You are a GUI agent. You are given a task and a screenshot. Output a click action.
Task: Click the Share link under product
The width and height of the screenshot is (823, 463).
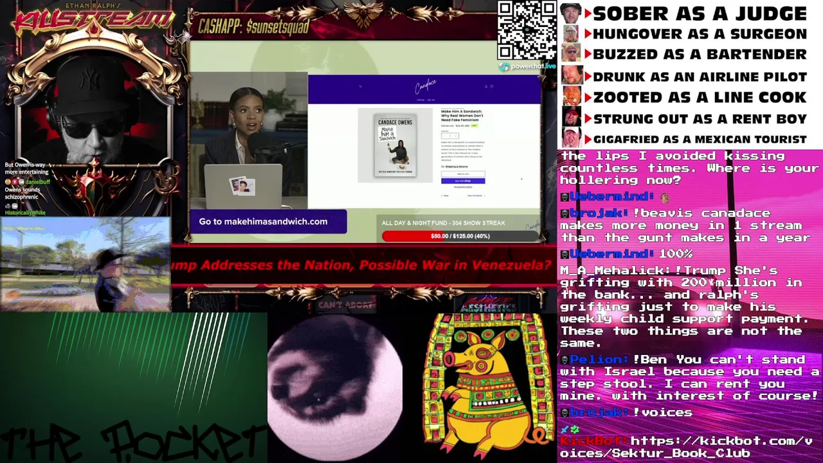(445, 195)
